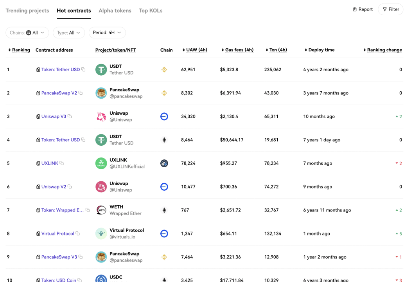Open the Token: Wrapped Ether contract link
413x282 pixels.
(63, 210)
